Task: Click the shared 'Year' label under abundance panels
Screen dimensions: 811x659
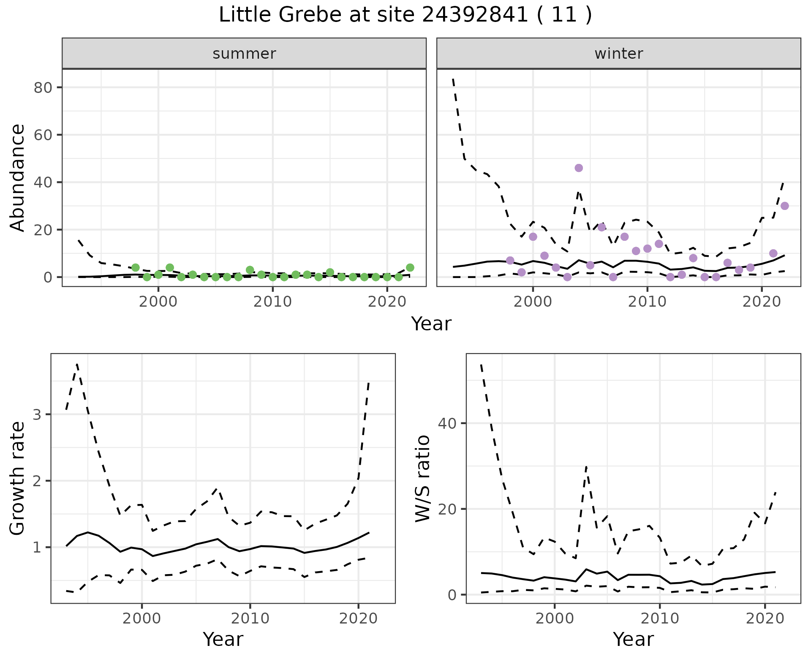Action: (431, 324)
